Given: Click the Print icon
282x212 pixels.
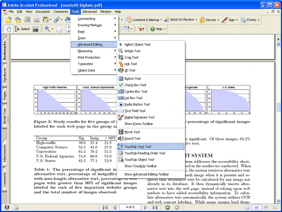Looking at the screenshot, I should pyautogui.click(x=37, y=20).
